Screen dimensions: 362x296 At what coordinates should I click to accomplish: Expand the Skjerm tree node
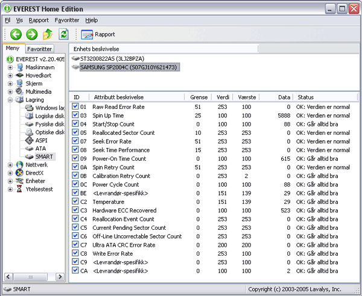10,84
